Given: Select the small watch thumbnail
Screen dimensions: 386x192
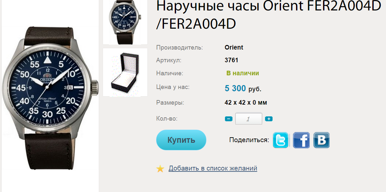Looking at the screenshot, I should click(125, 22).
